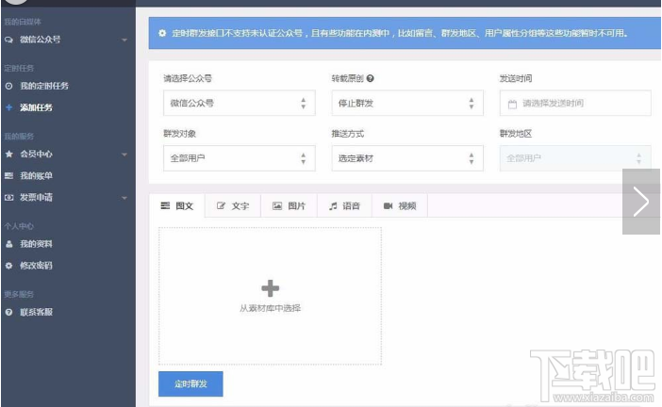Viewport: 662px width, 407px height.
Task: Open the 推送方式 dropdown showing 选定素材
Action: 407,158
